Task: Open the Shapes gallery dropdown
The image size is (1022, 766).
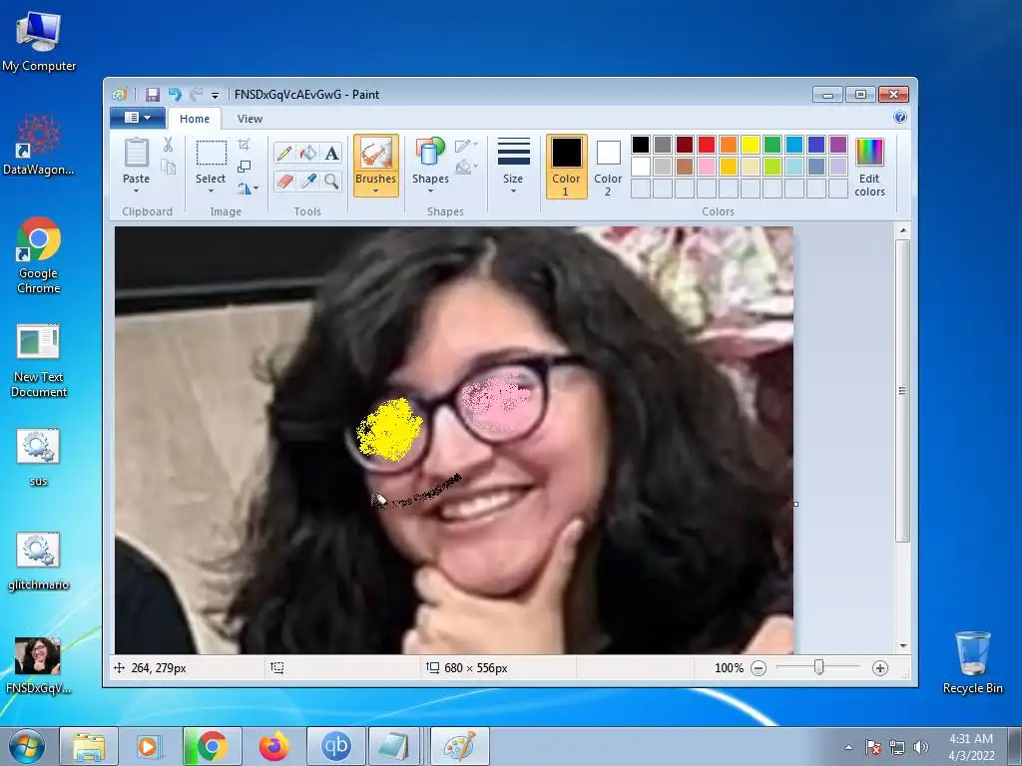Action: coord(430,166)
